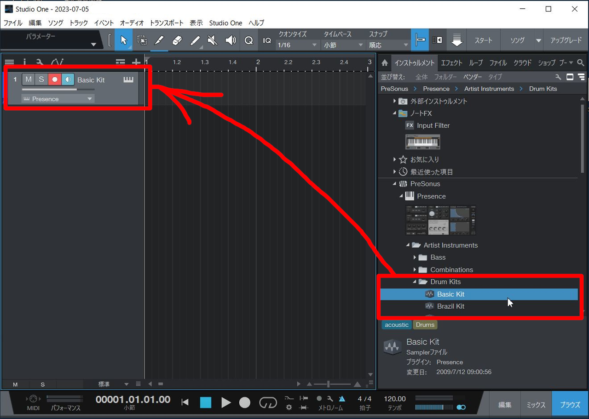This screenshot has height=419, width=589.
Task: Click the track options wrench icon
Action: click(40, 62)
